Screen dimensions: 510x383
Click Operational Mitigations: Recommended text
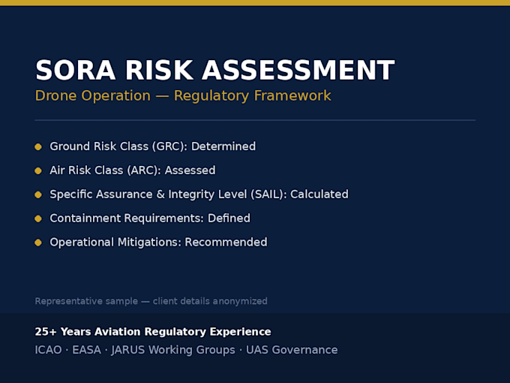(x=158, y=243)
